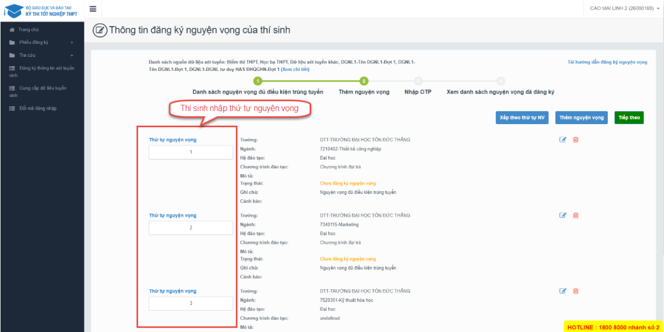Click the hamburger menu icon in header

tap(93, 9)
